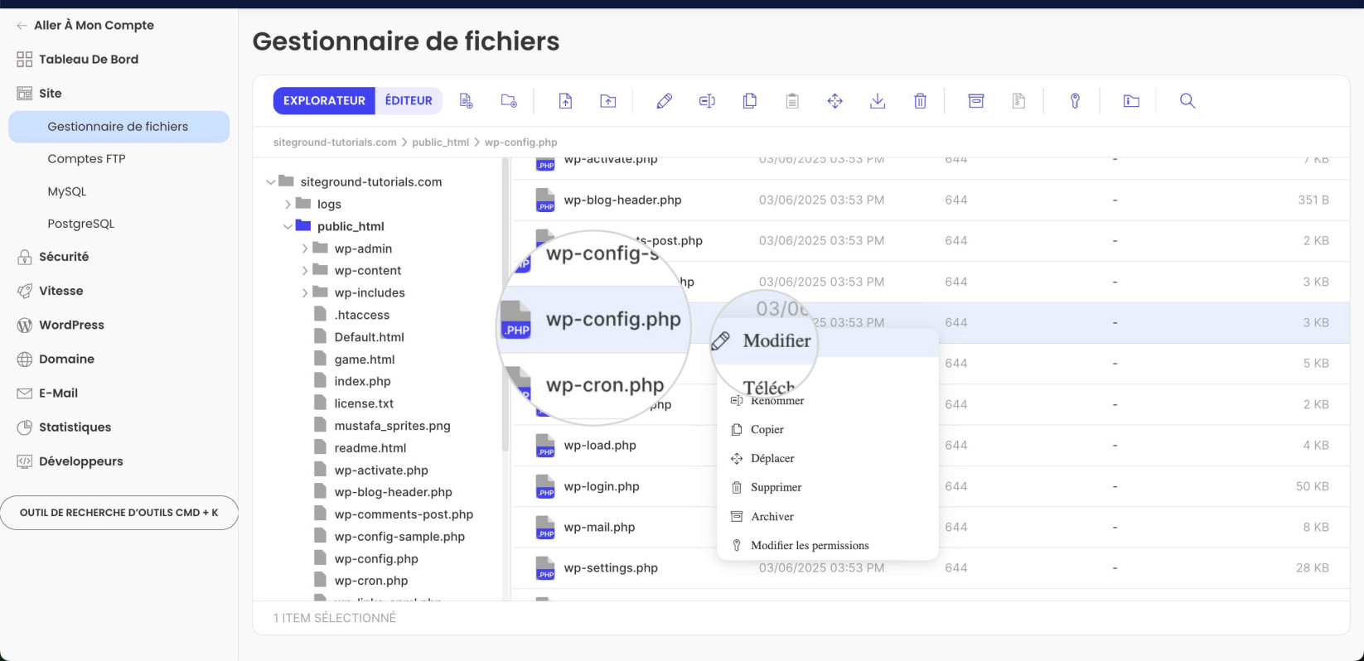The height and width of the screenshot is (661, 1364).
Task: Click the Vitesse rocket icon
Action: pyautogui.click(x=25, y=291)
